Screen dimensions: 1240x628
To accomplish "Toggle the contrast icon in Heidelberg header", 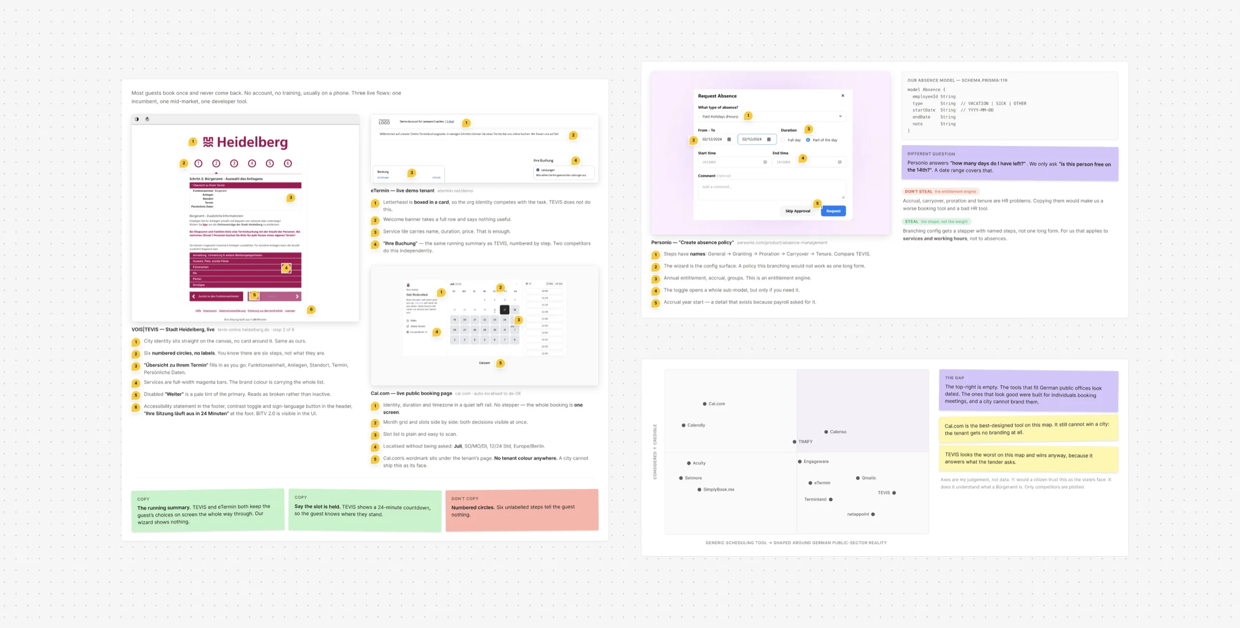I will click(137, 119).
